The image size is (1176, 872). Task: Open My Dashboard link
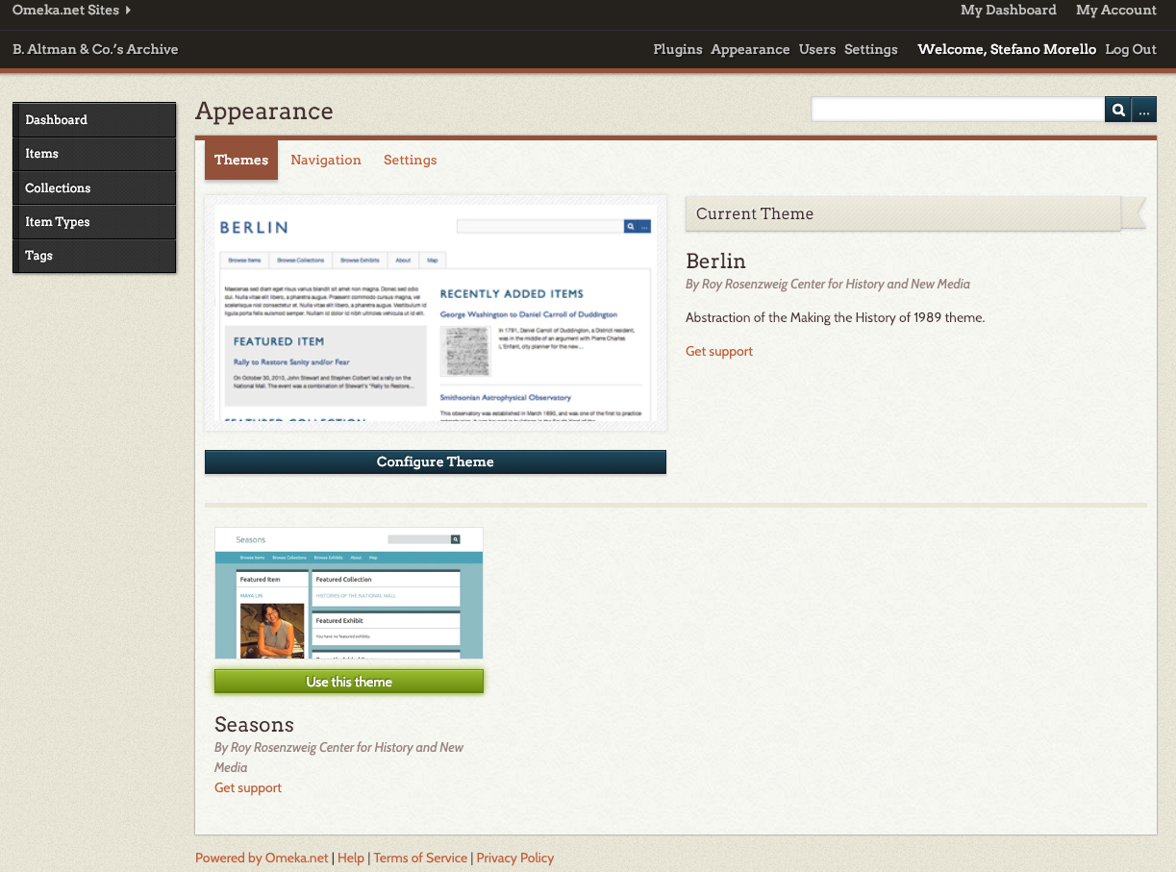[1009, 10]
